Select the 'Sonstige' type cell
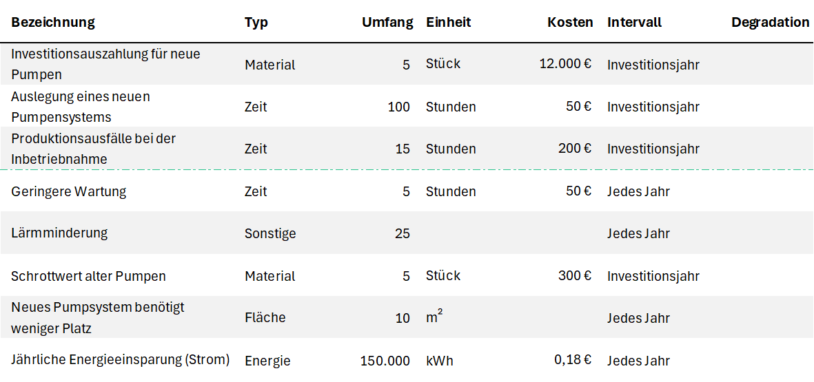The width and height of the screenshot is (814, 382). coord(270,233)
